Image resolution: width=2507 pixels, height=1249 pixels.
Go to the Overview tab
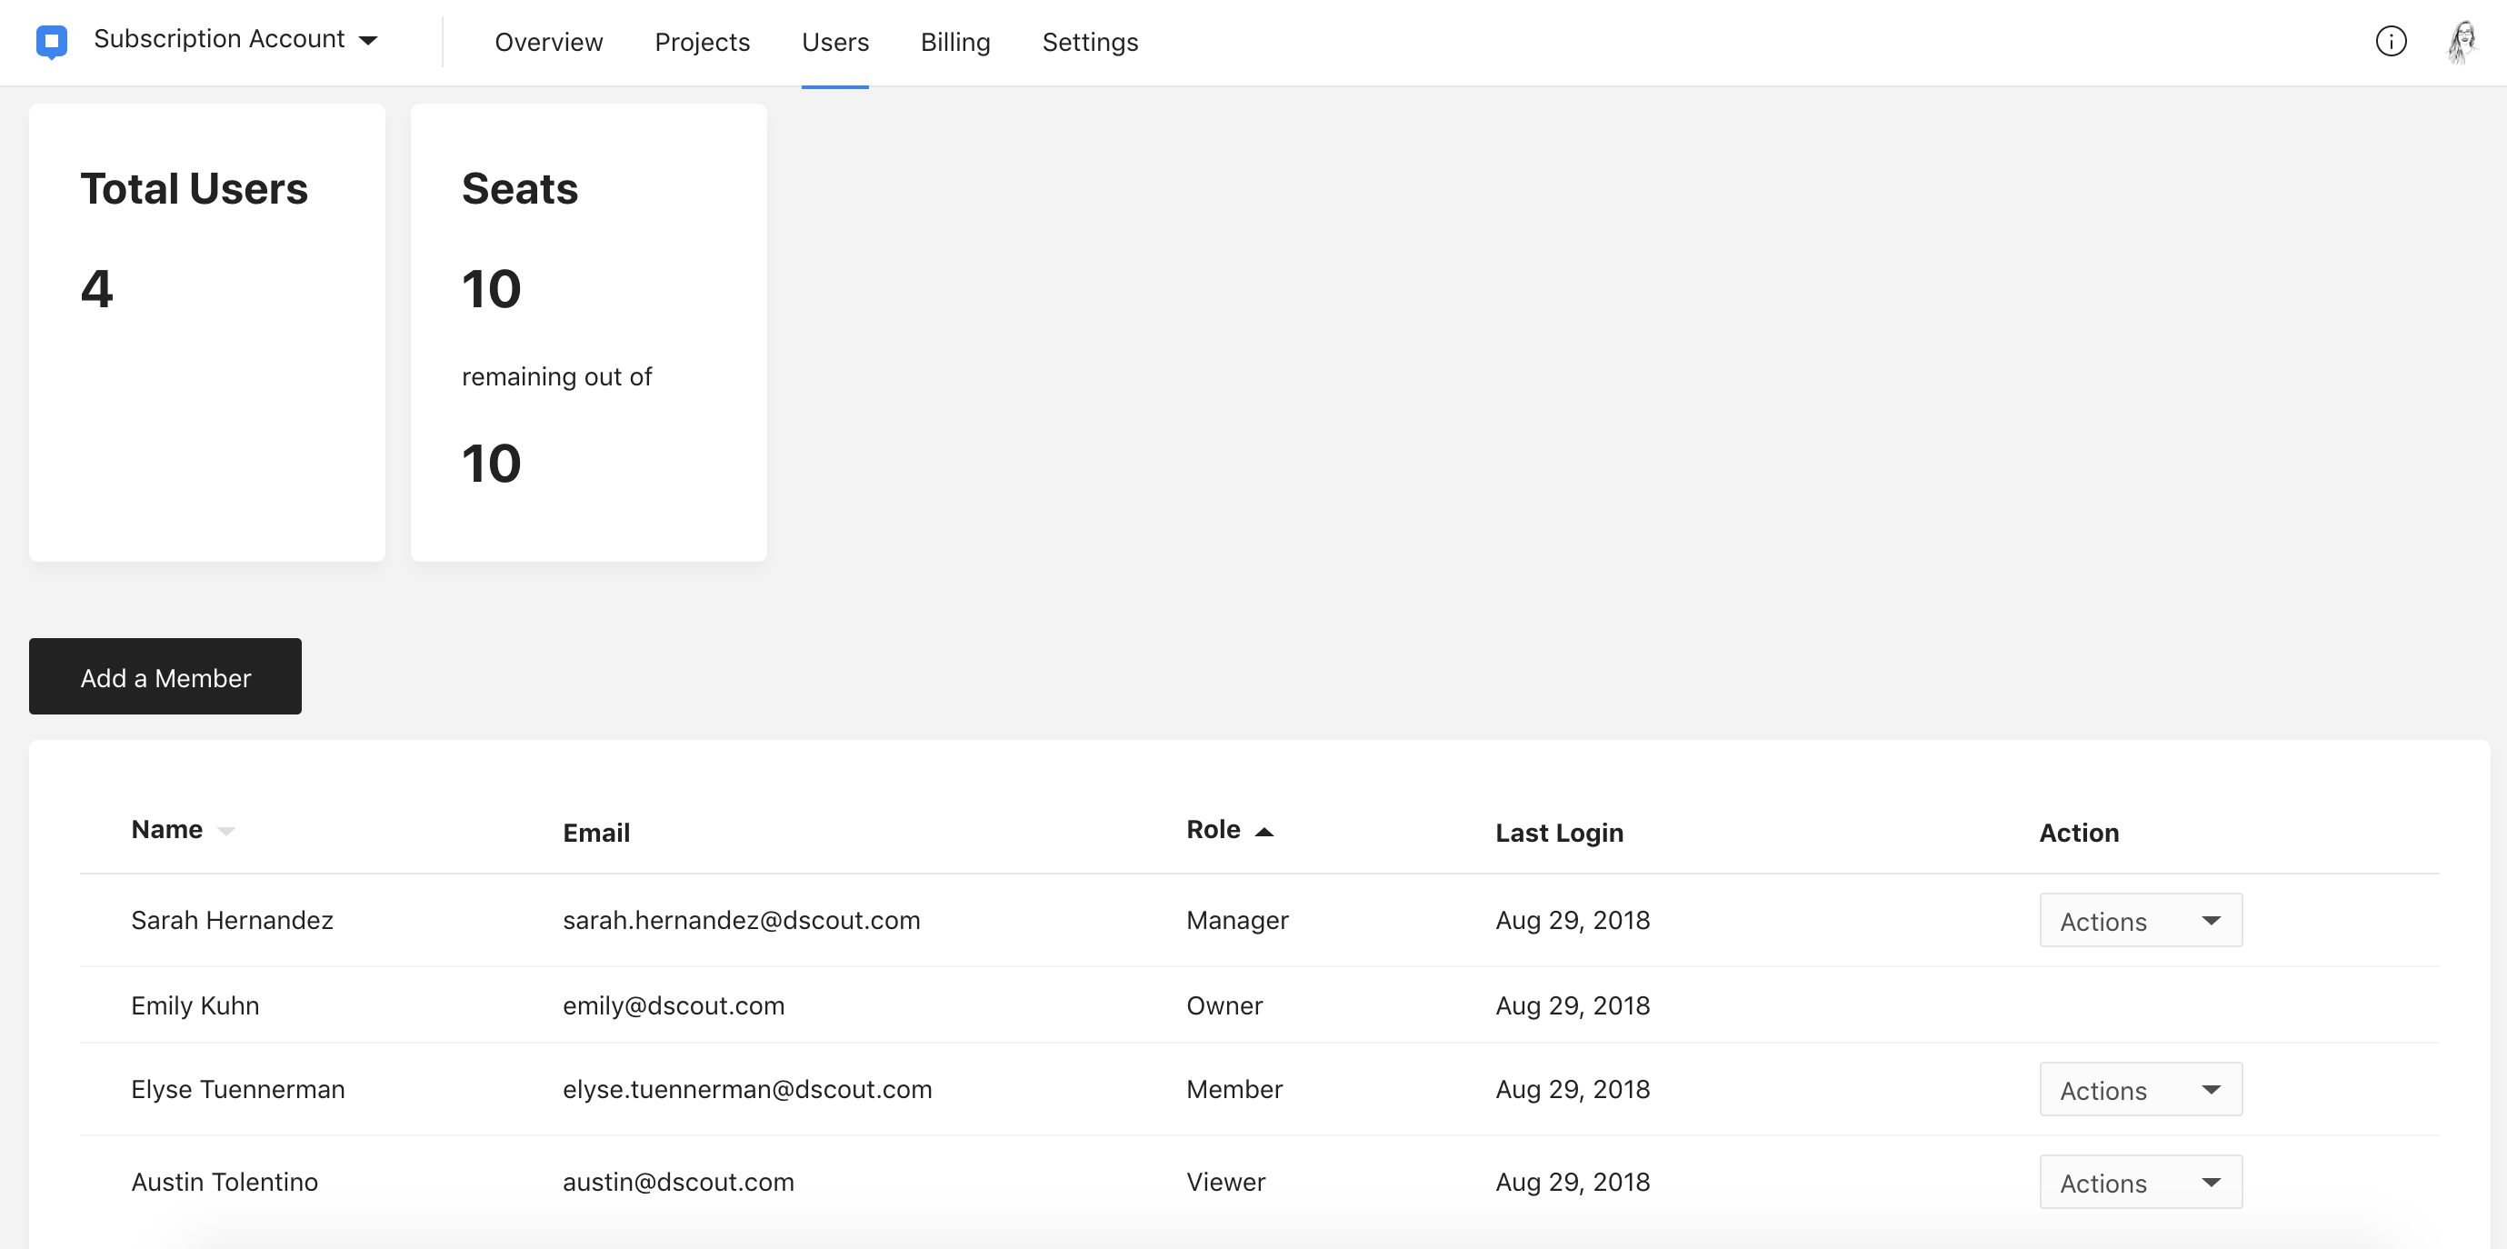click(x=549, y=42)
